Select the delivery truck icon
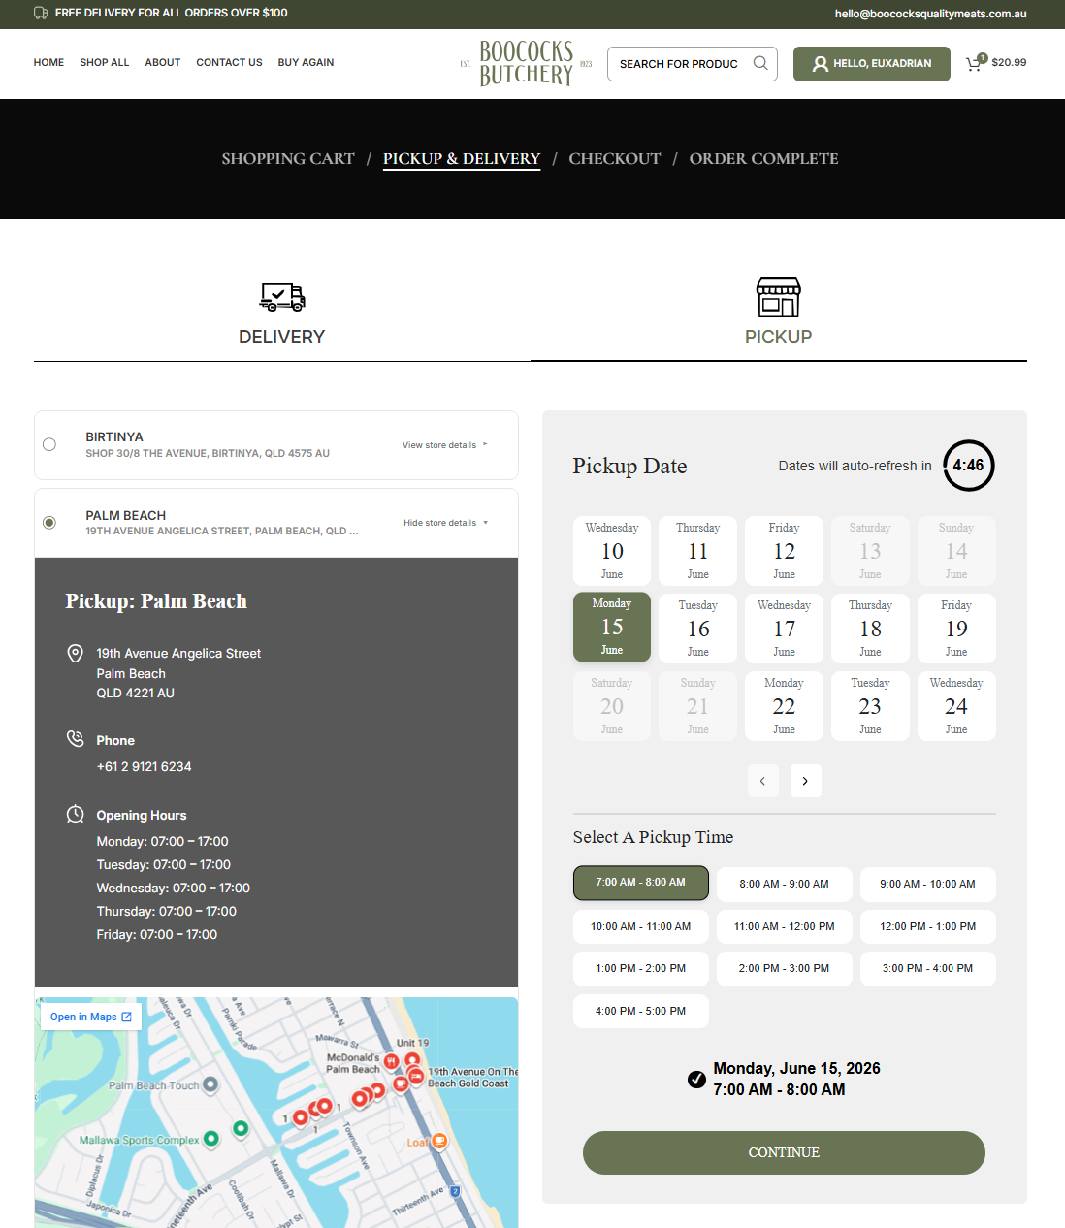 282,297
